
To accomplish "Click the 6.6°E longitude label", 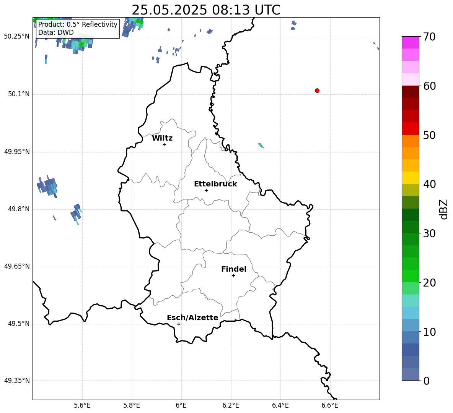I will [330, 405].
